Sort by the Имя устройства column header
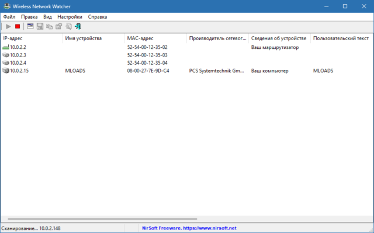 click(x=93, y=38)
